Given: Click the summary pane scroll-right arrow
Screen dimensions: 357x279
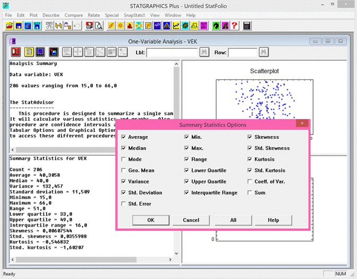Looking at the screenshot, I should [x=170, y=259].
